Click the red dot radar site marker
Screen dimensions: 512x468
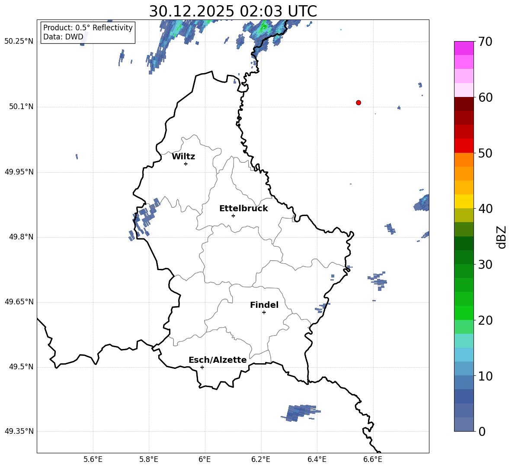358,103
